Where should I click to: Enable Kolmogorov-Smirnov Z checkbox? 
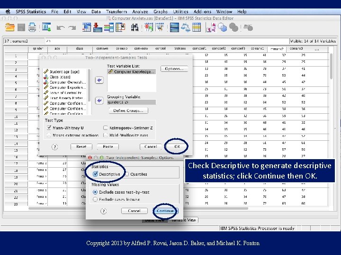(x=106, y=127)
